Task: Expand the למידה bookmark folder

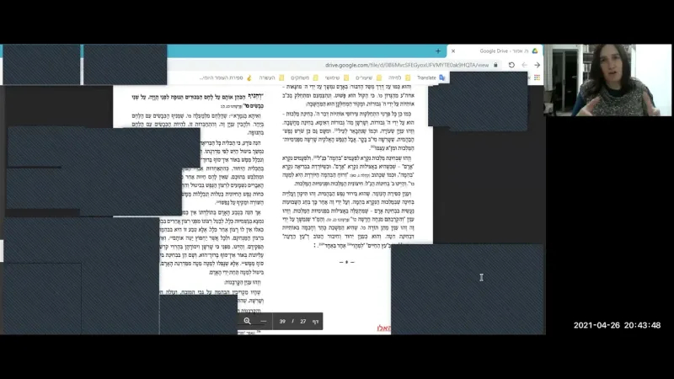Action: [x=394, y=77]
